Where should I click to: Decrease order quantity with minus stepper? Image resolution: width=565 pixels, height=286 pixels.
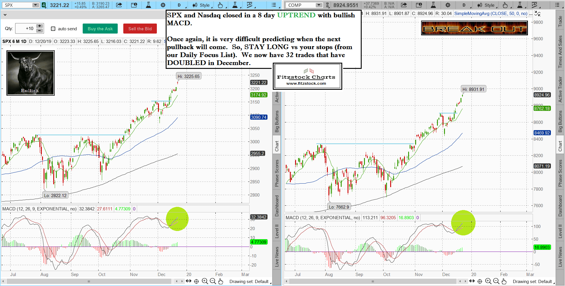[x=40, y=31]
